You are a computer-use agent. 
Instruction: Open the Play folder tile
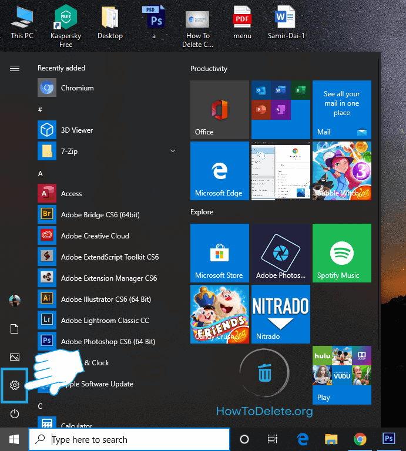(342, 375)
